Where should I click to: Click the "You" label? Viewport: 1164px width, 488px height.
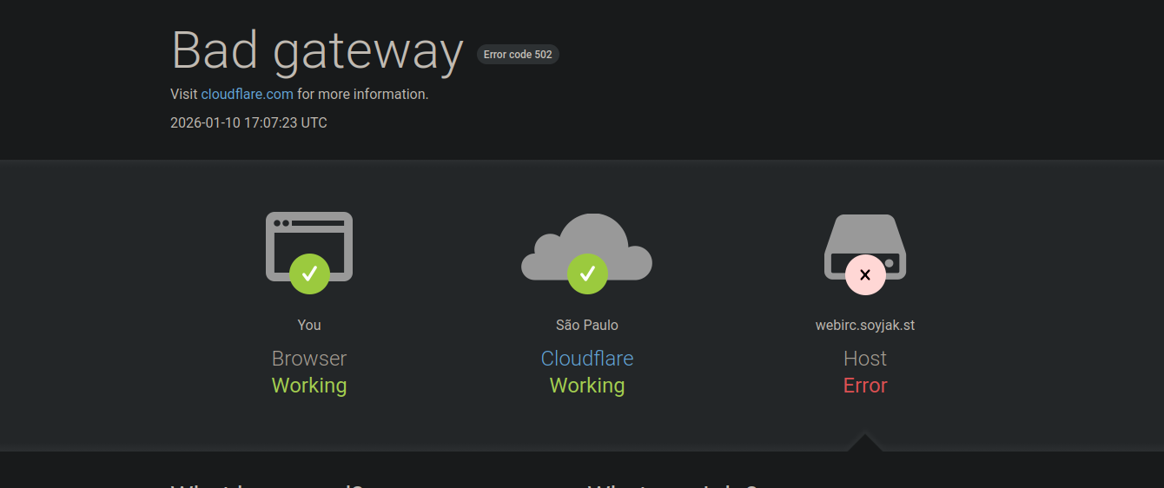coord(309,325)
